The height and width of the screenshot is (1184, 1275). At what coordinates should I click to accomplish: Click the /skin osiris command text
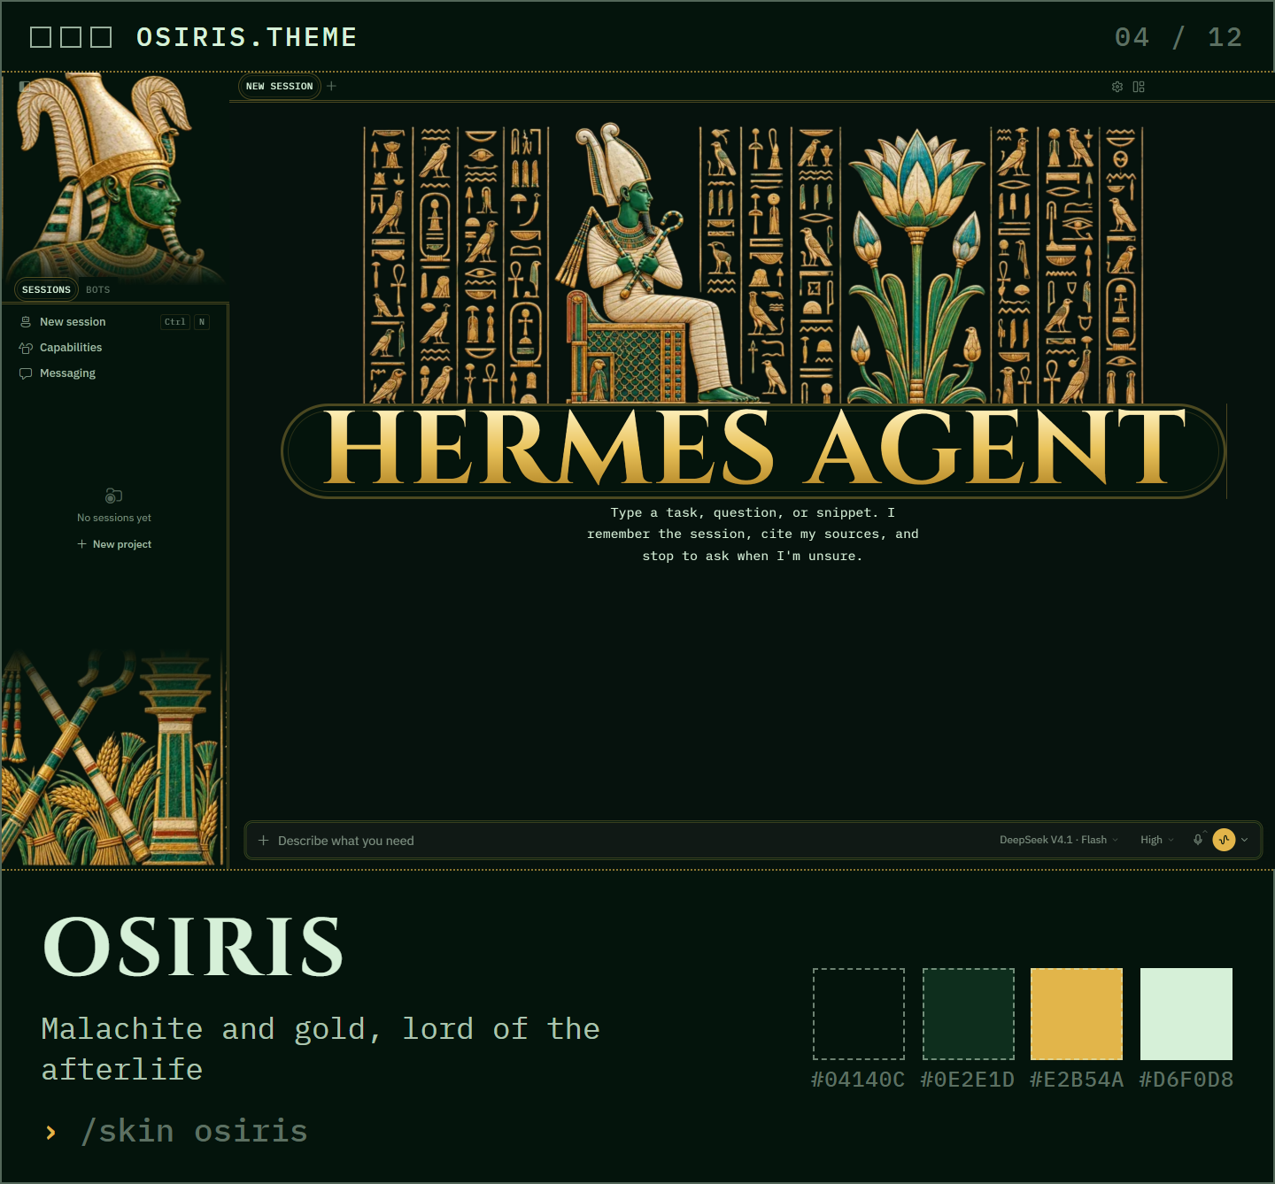pos(194,1132)
